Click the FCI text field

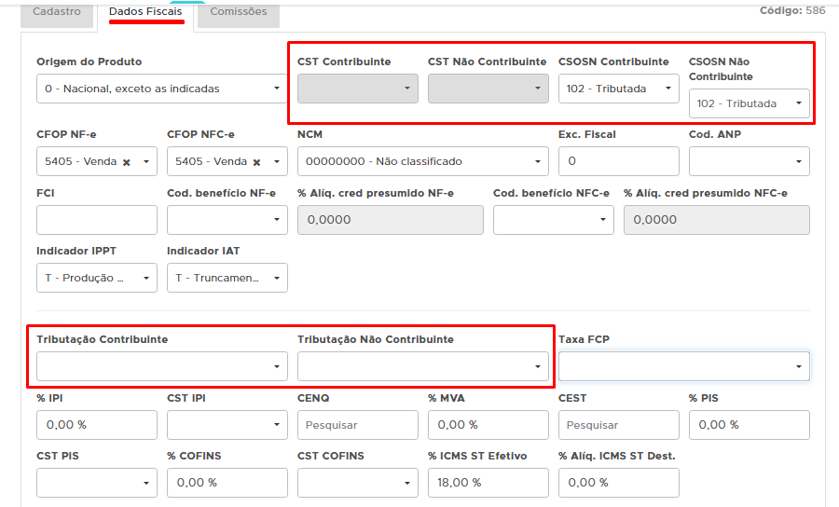click(96, 220)
